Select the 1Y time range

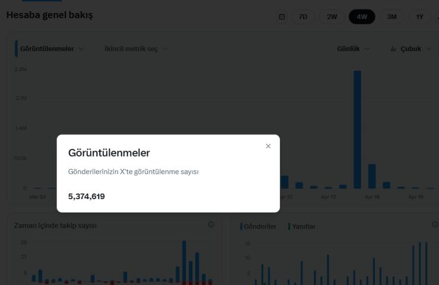419,17
